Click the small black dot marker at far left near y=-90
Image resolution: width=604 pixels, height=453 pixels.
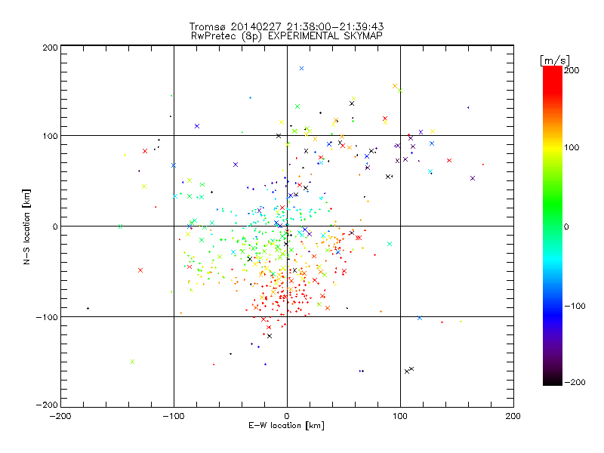pyautogui.click(x=88, y=308)
